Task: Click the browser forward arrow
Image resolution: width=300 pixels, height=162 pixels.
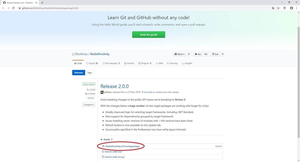Action: [9, 8]
